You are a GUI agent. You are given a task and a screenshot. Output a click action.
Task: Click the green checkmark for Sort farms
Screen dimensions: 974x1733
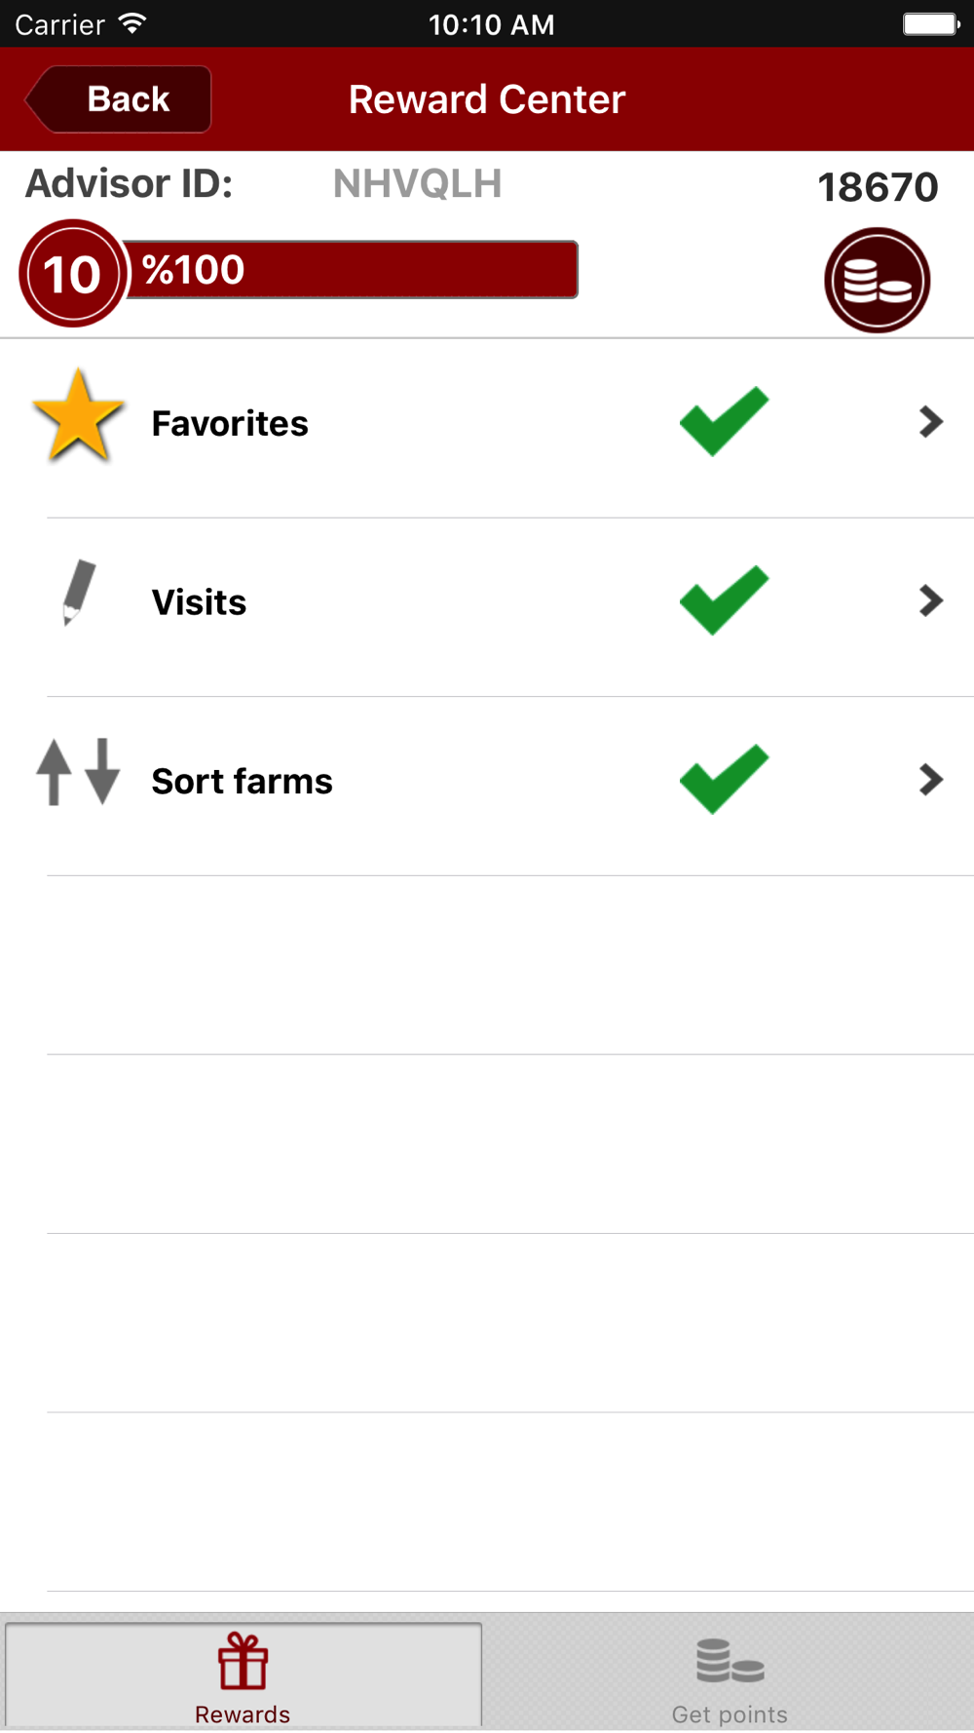pos(725,779)
